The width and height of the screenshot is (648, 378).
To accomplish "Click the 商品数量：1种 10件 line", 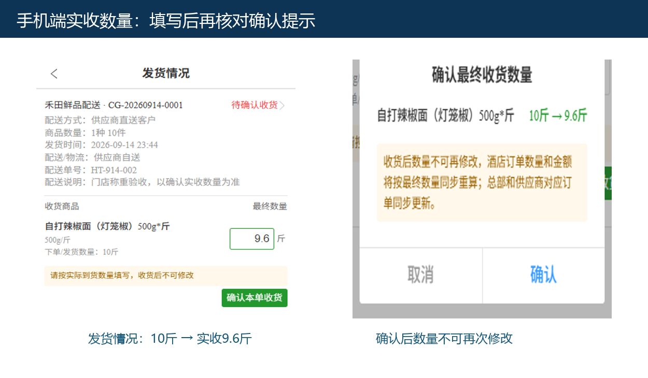I will [86, 133].
